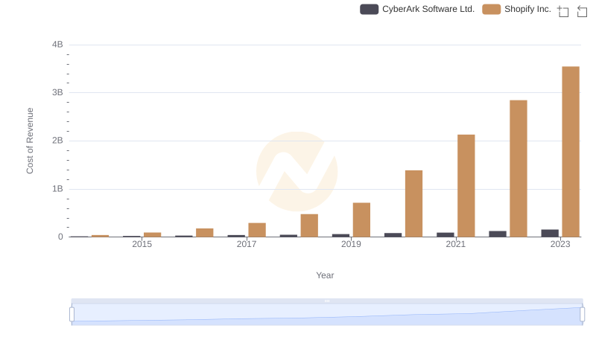The image size is (596, 343).
Task: Toggle CyberArk Software Ltd. legend series
Action: click(x=417, y=9)
